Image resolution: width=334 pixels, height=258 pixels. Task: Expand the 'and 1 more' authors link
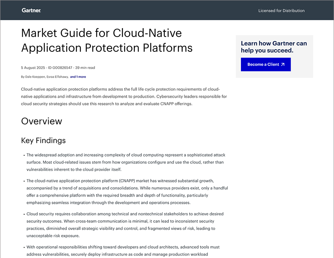point(78,77)
